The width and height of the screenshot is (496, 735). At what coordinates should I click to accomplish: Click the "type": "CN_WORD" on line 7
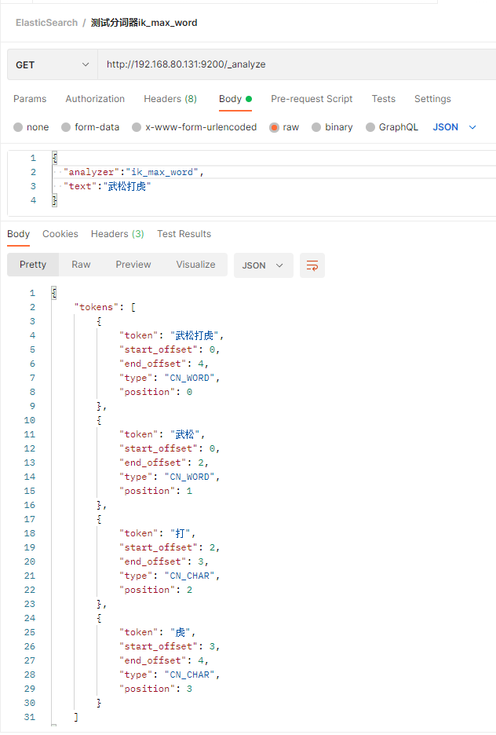[170, 378]
